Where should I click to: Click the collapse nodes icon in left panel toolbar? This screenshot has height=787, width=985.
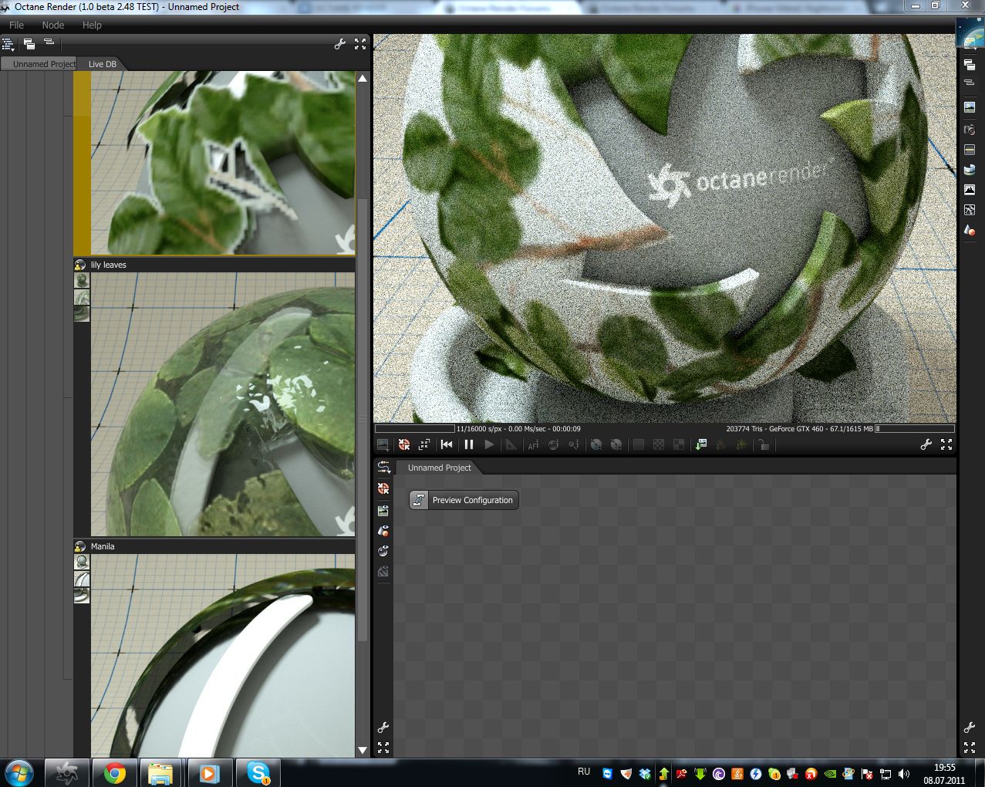coord(49,42)
